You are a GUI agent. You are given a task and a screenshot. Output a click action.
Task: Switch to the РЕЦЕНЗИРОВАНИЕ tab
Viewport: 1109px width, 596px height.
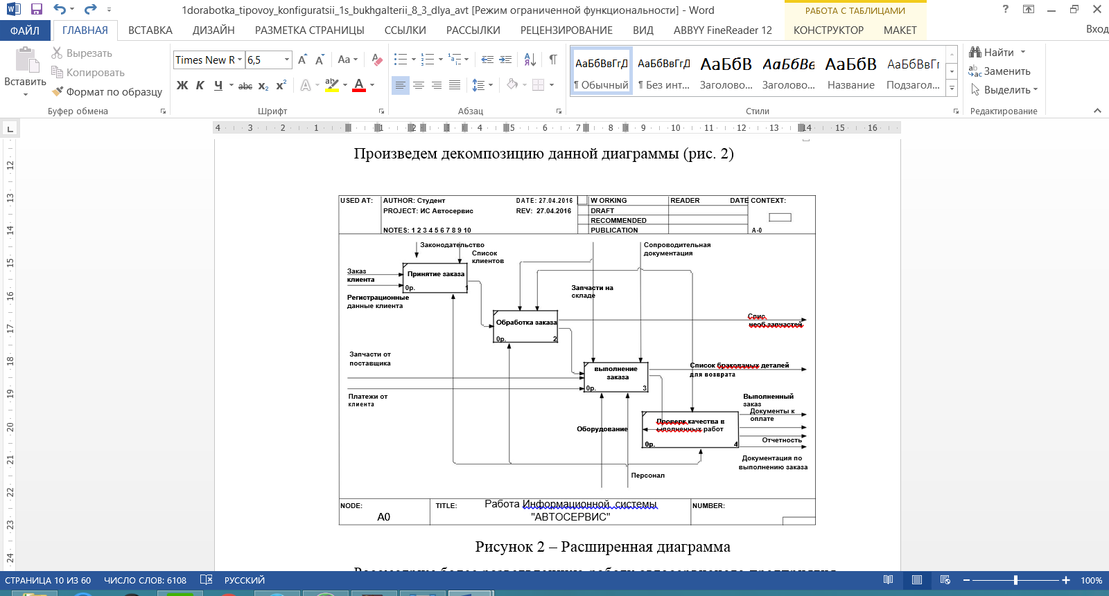566,30
